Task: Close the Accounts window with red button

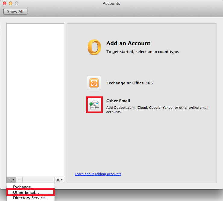Action: click(5, 4)
